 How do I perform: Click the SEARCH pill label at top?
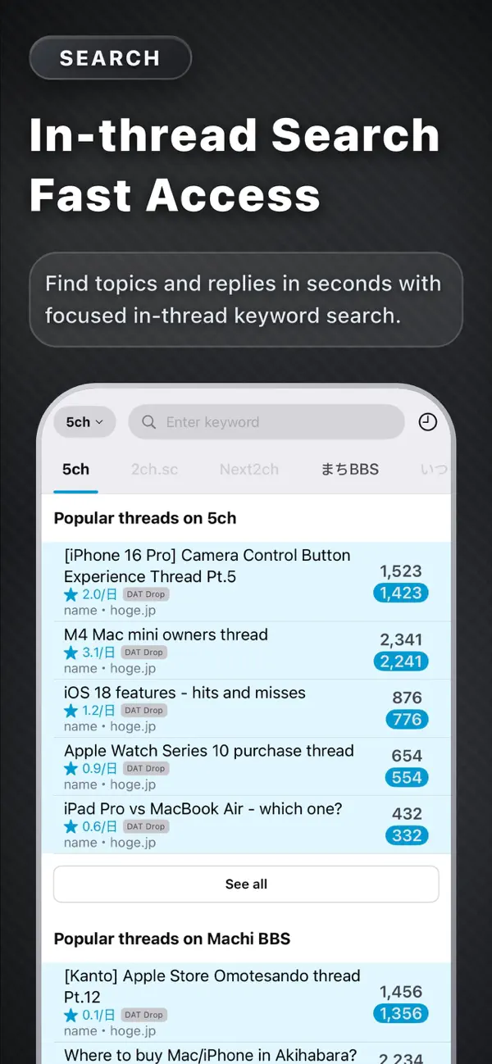tap(110, 57)
